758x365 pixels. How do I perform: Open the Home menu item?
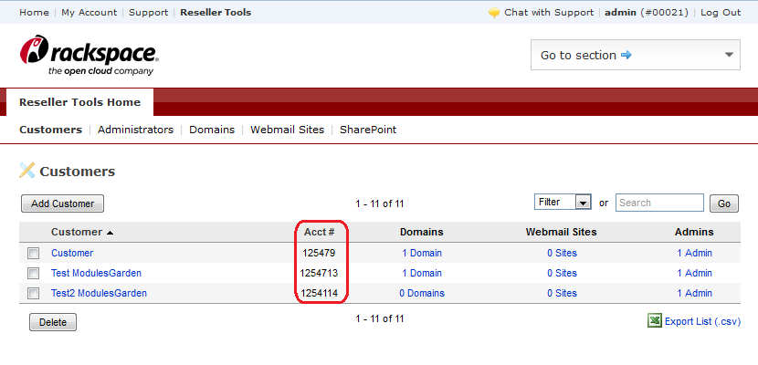(35, 13)
